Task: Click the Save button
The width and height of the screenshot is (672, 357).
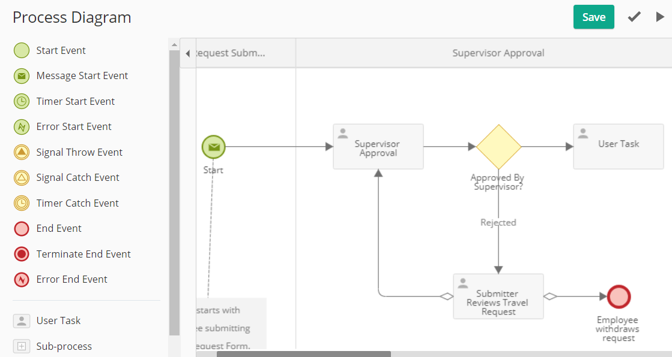Action: pyautogui.click(x=593, y=17)
